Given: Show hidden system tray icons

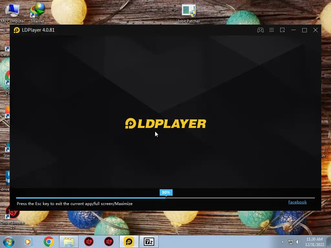Looking at the screenshot, I should pos(283,242).
